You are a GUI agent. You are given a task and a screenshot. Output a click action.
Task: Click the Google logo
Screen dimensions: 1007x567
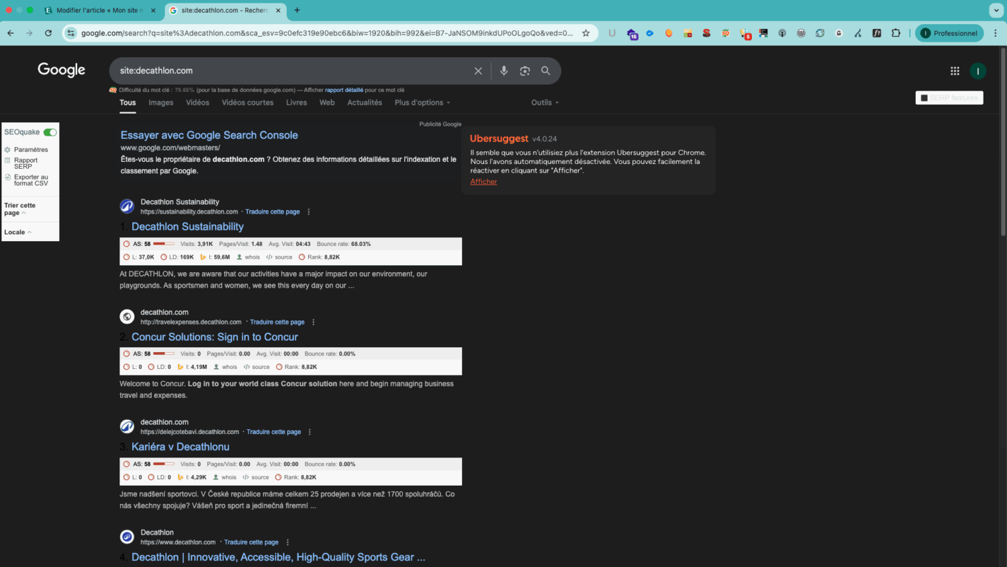[61, 70]
